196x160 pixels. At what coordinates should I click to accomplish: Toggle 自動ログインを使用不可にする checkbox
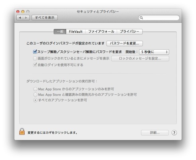[35, 65]
